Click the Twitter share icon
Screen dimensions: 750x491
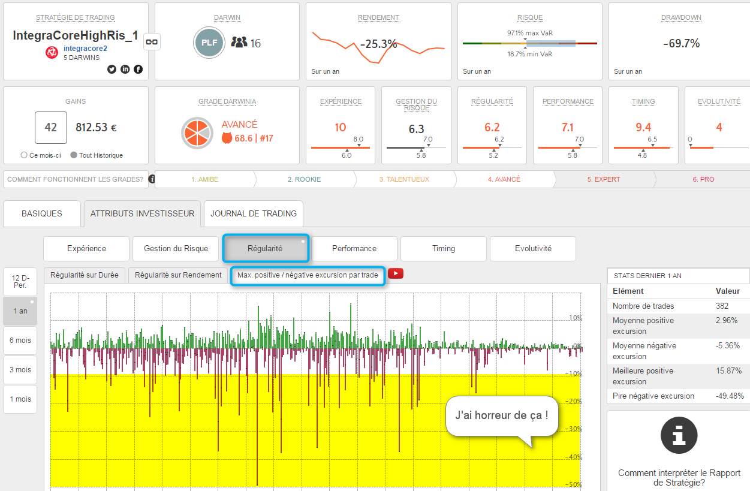112,69
